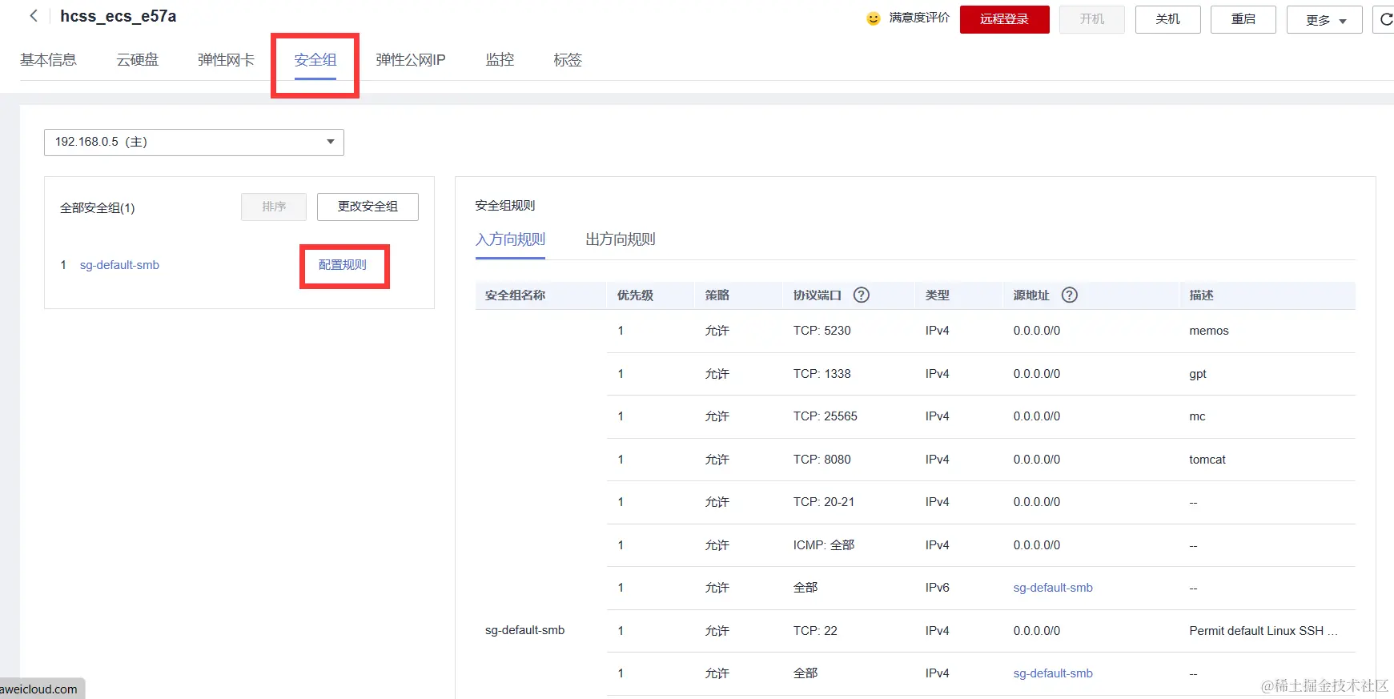Open the 更多 dropdown menu
The width and height of the screenshot is (1394, 699).
(1324, 20)
